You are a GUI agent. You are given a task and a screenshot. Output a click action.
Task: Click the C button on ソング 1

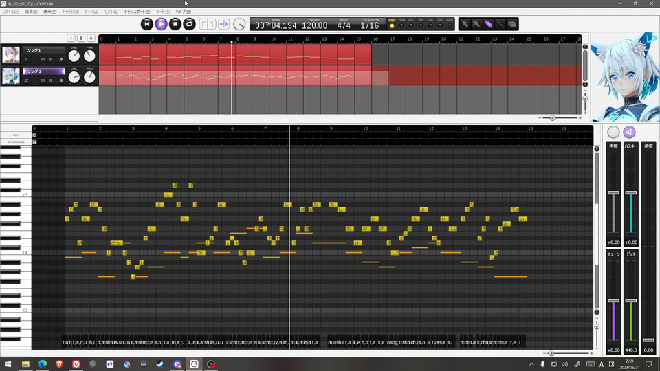coord(27,59)
